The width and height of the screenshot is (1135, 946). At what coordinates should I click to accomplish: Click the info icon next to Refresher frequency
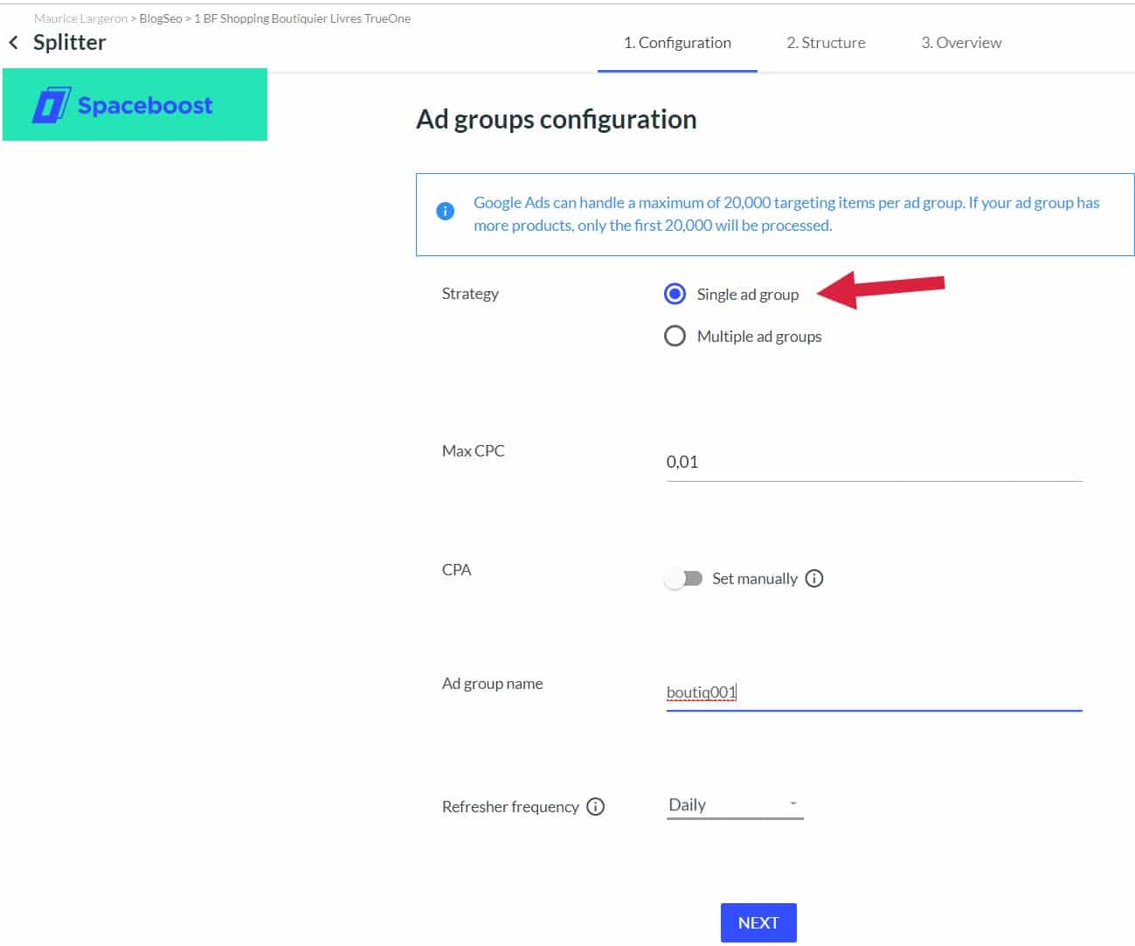(595, 807)
